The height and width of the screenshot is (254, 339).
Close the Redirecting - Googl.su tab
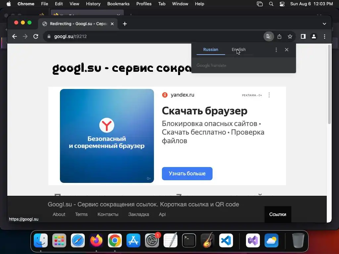112,24
